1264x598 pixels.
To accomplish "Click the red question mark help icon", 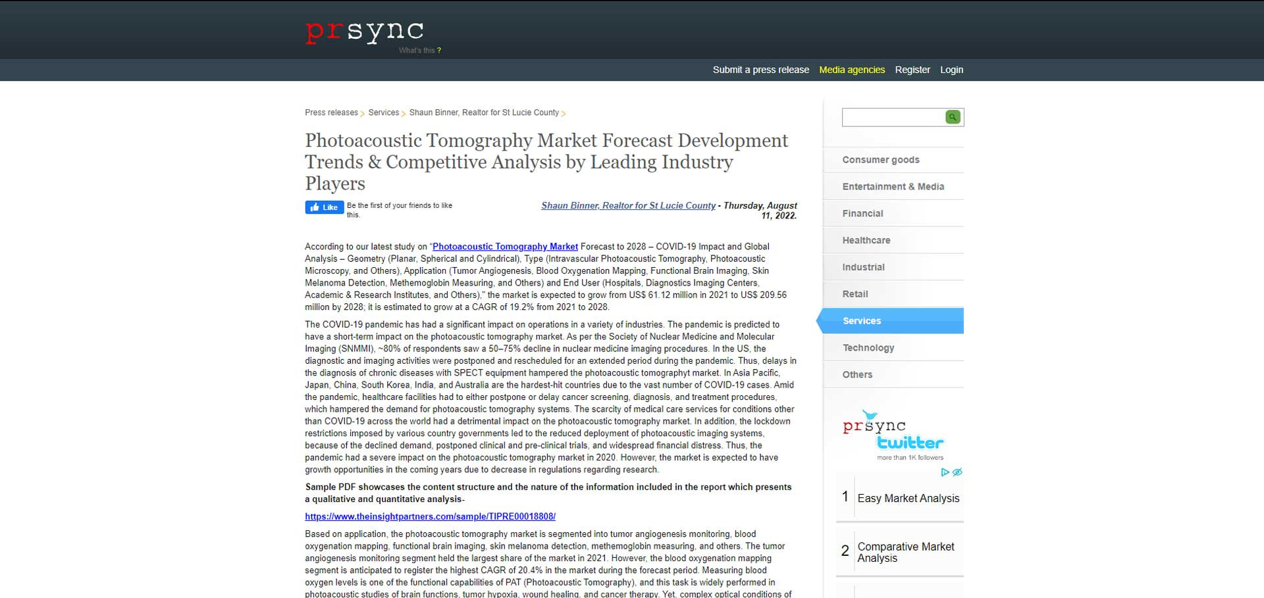I will click(x=438, y=50).
